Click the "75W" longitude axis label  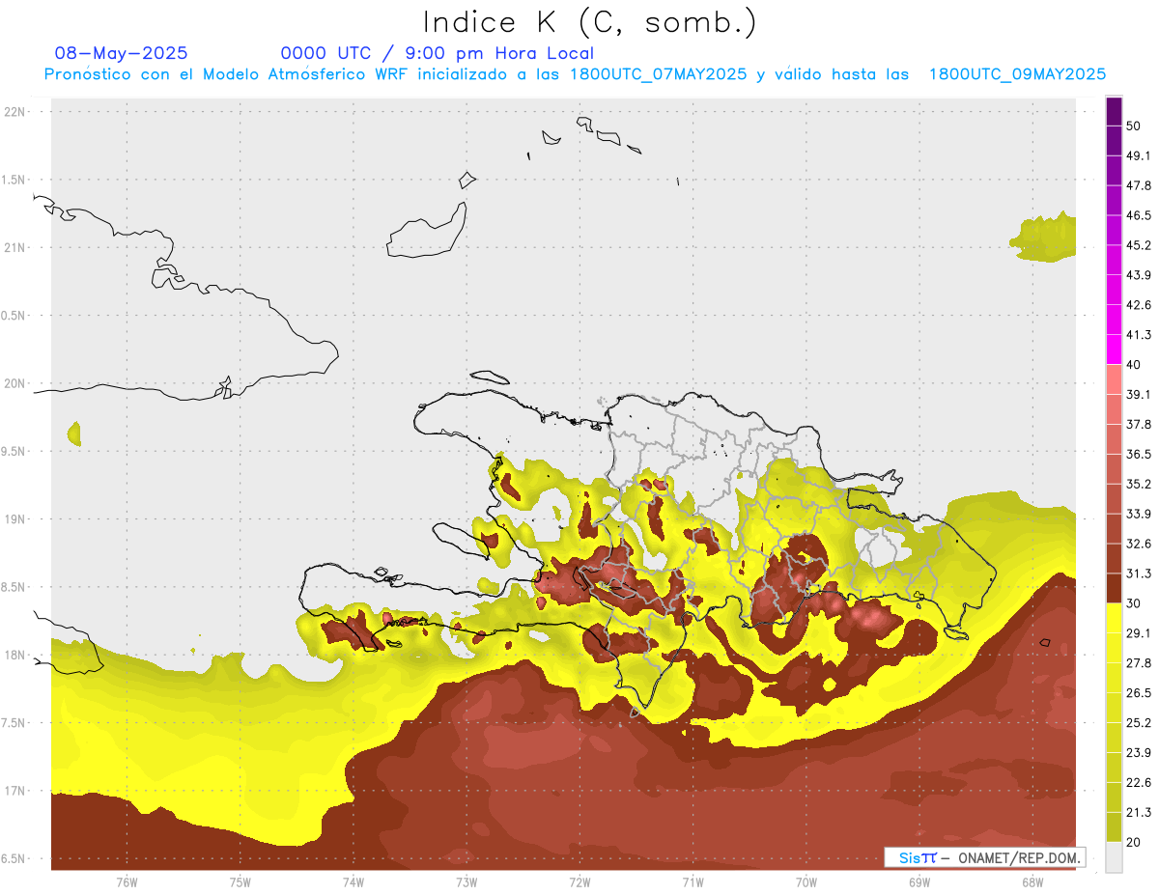point(240,882)
